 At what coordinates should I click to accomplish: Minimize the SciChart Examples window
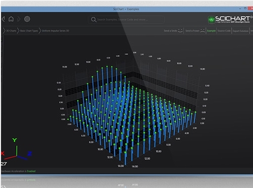click(x=240, y=9)
